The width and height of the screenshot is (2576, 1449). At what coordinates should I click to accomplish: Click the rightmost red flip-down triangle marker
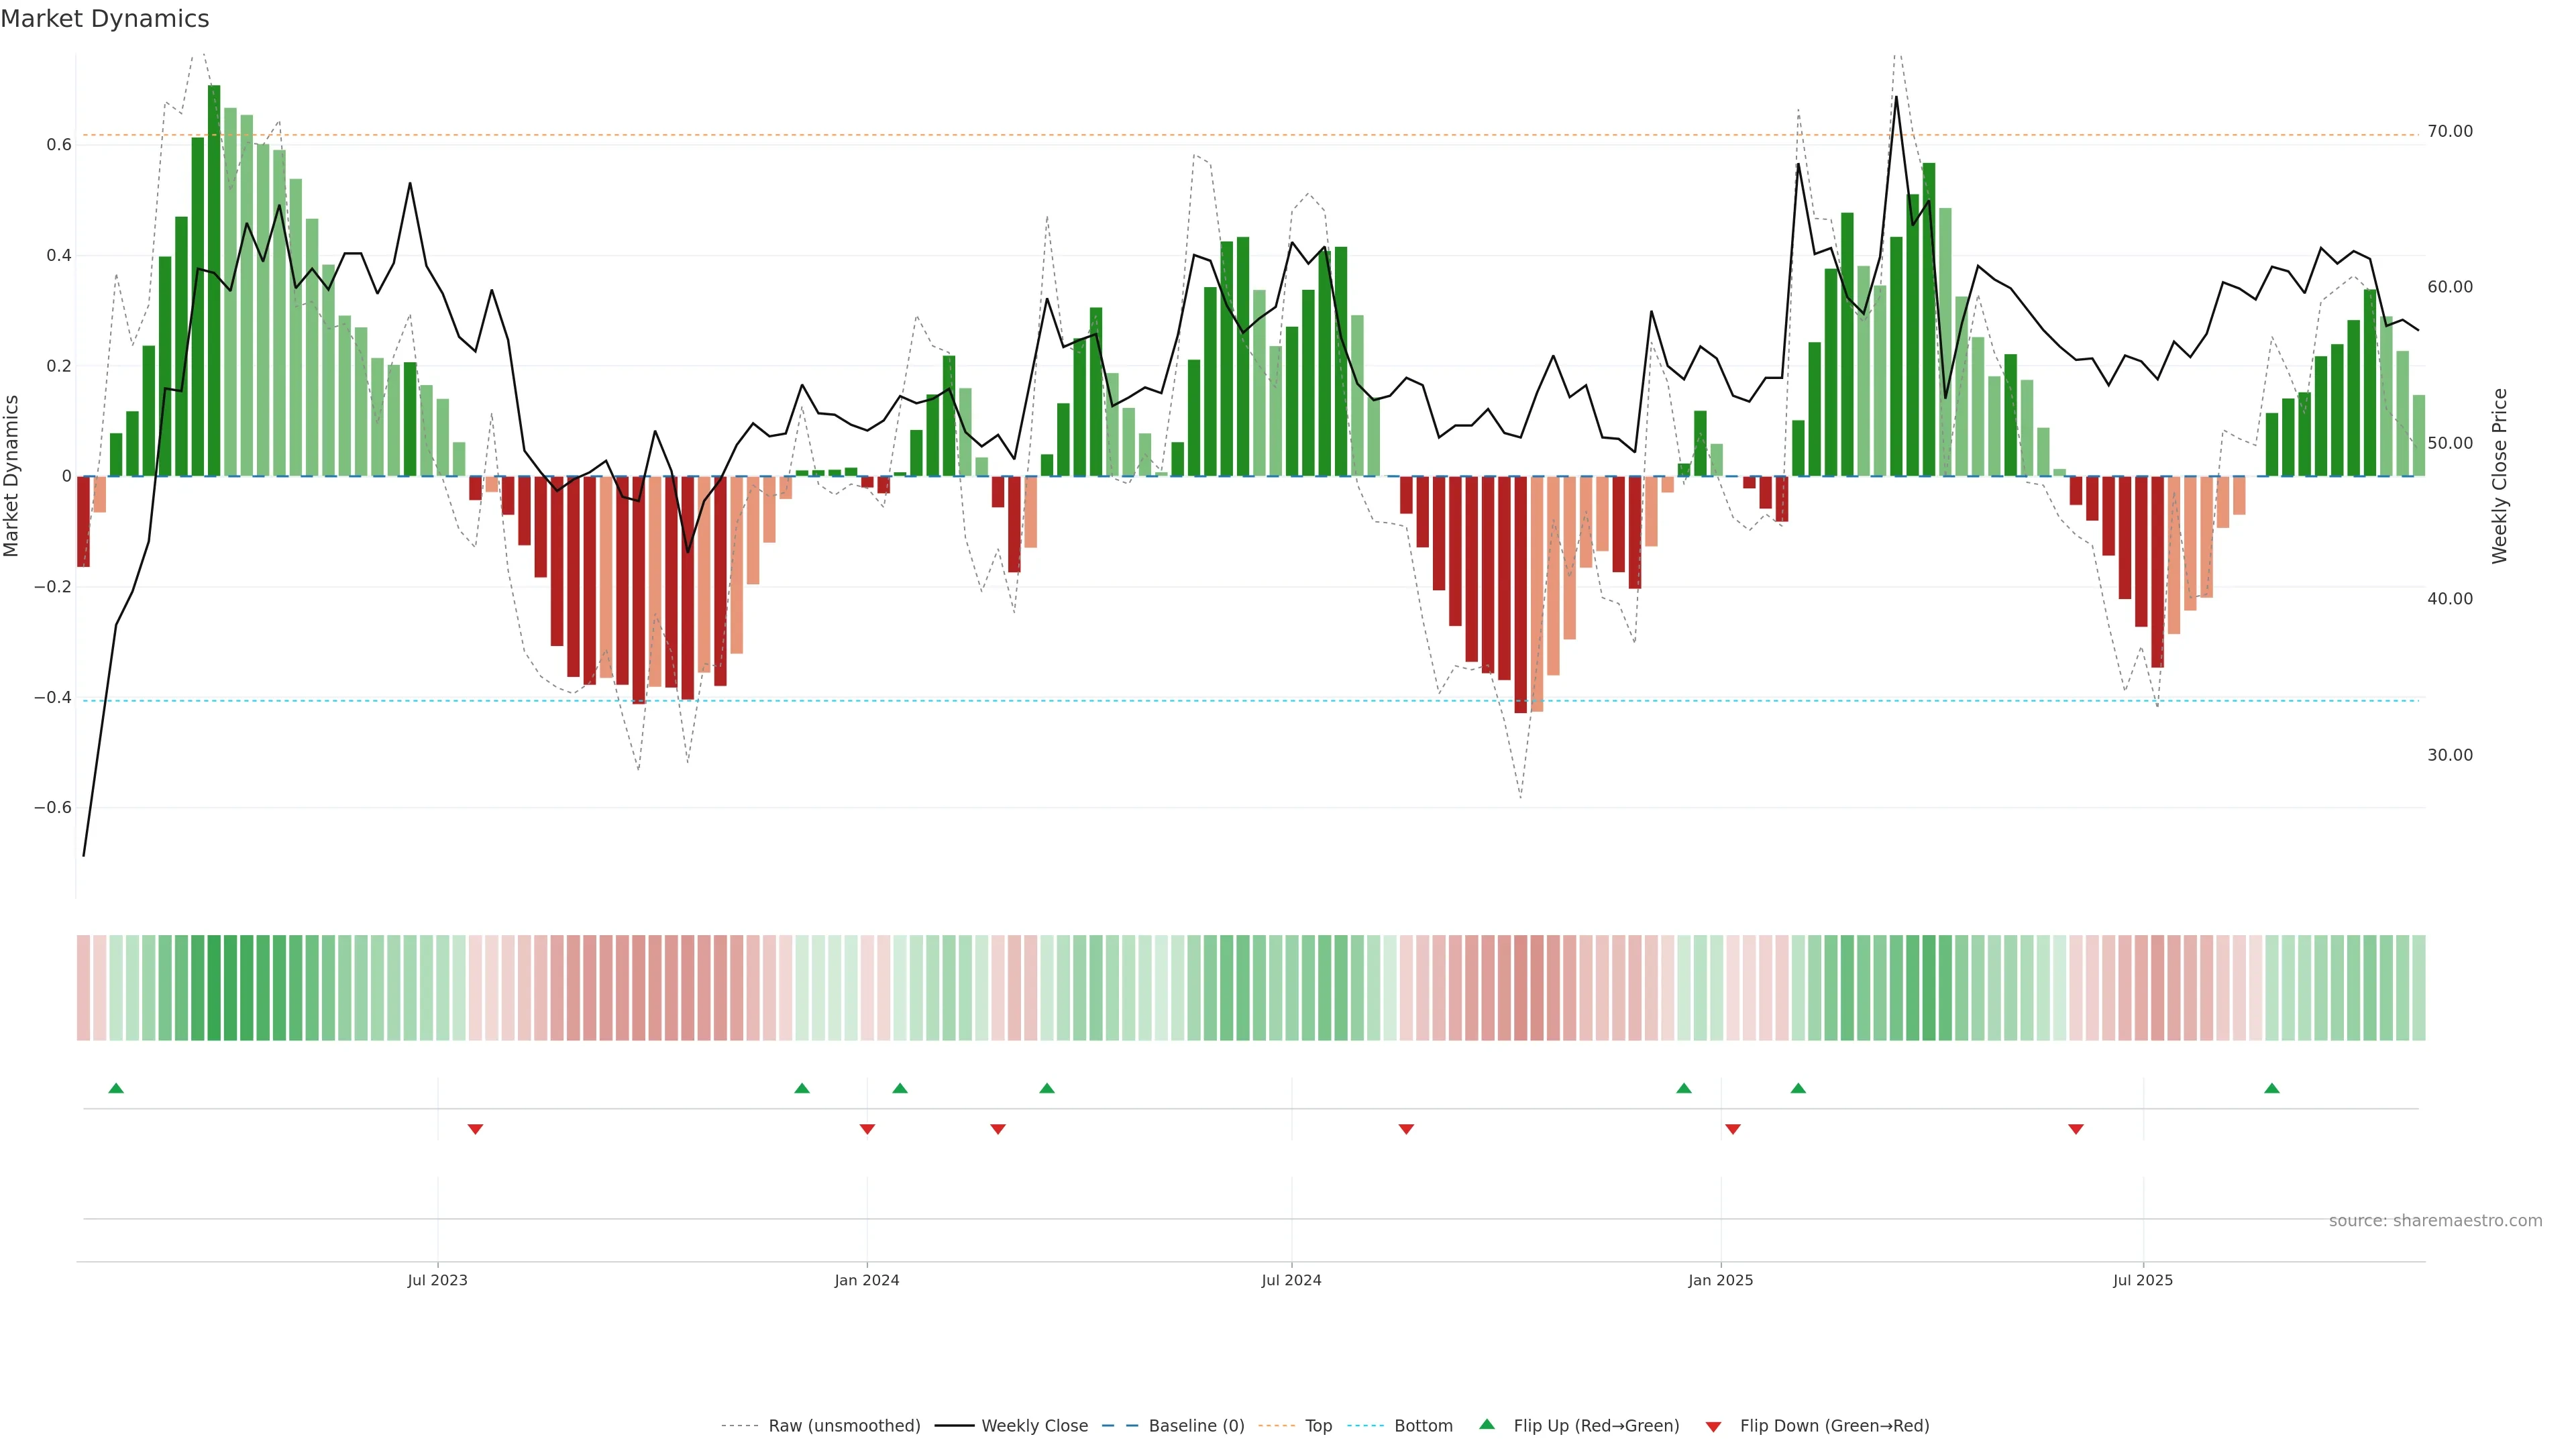2076,1129
